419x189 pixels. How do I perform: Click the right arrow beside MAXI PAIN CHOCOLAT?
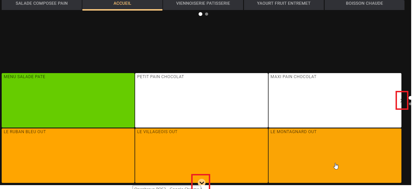(401, 101)
